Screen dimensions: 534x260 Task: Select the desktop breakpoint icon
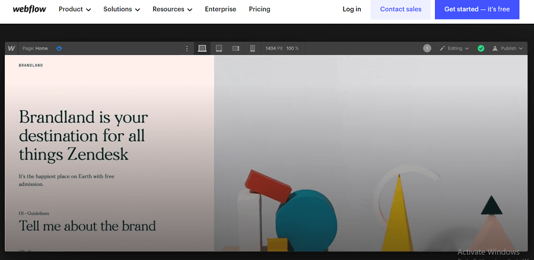click(202, 48)
